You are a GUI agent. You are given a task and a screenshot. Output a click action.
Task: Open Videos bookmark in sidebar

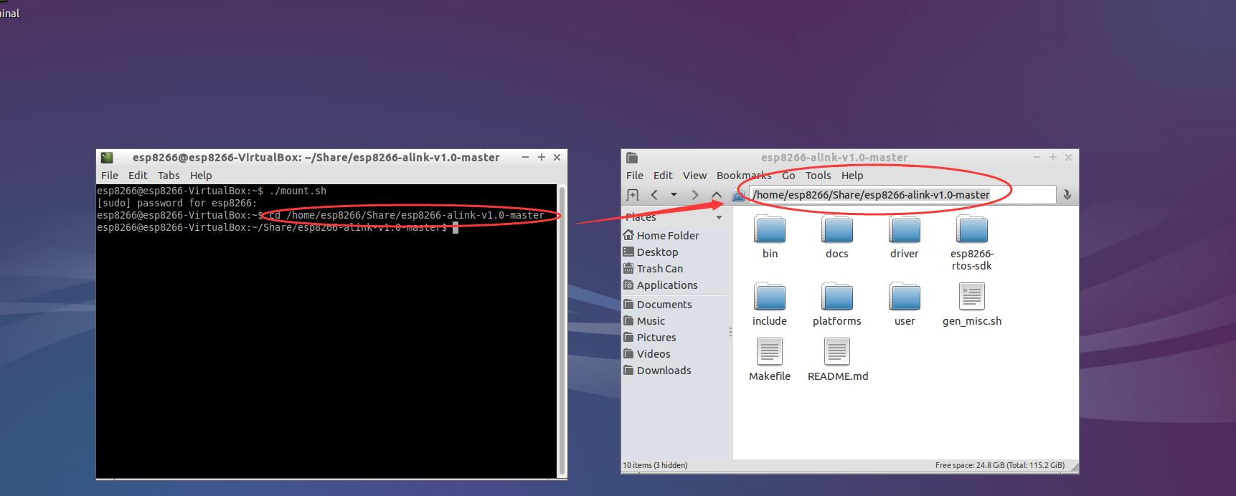tap(647, 353)
